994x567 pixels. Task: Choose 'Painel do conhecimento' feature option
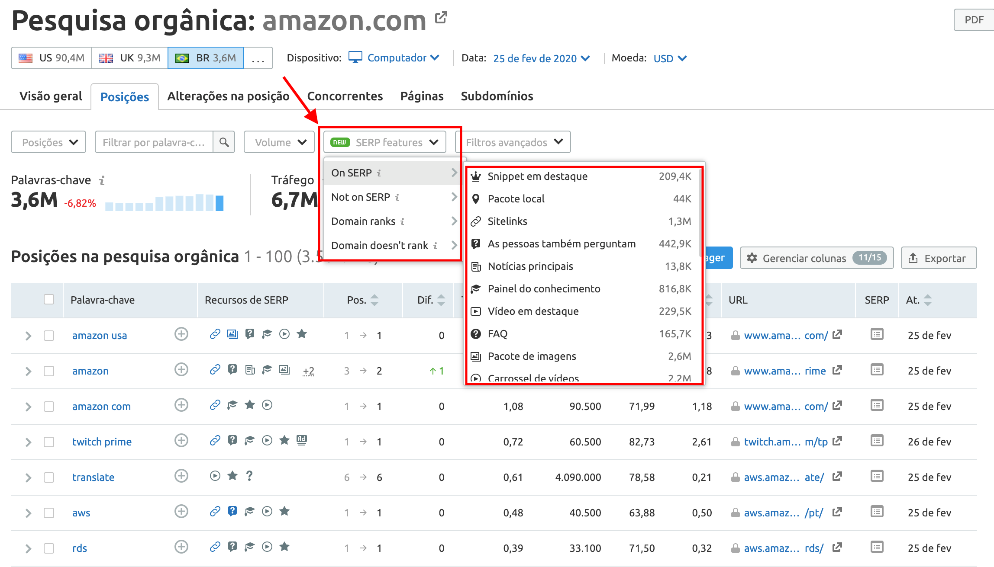[x=581, y=289]
